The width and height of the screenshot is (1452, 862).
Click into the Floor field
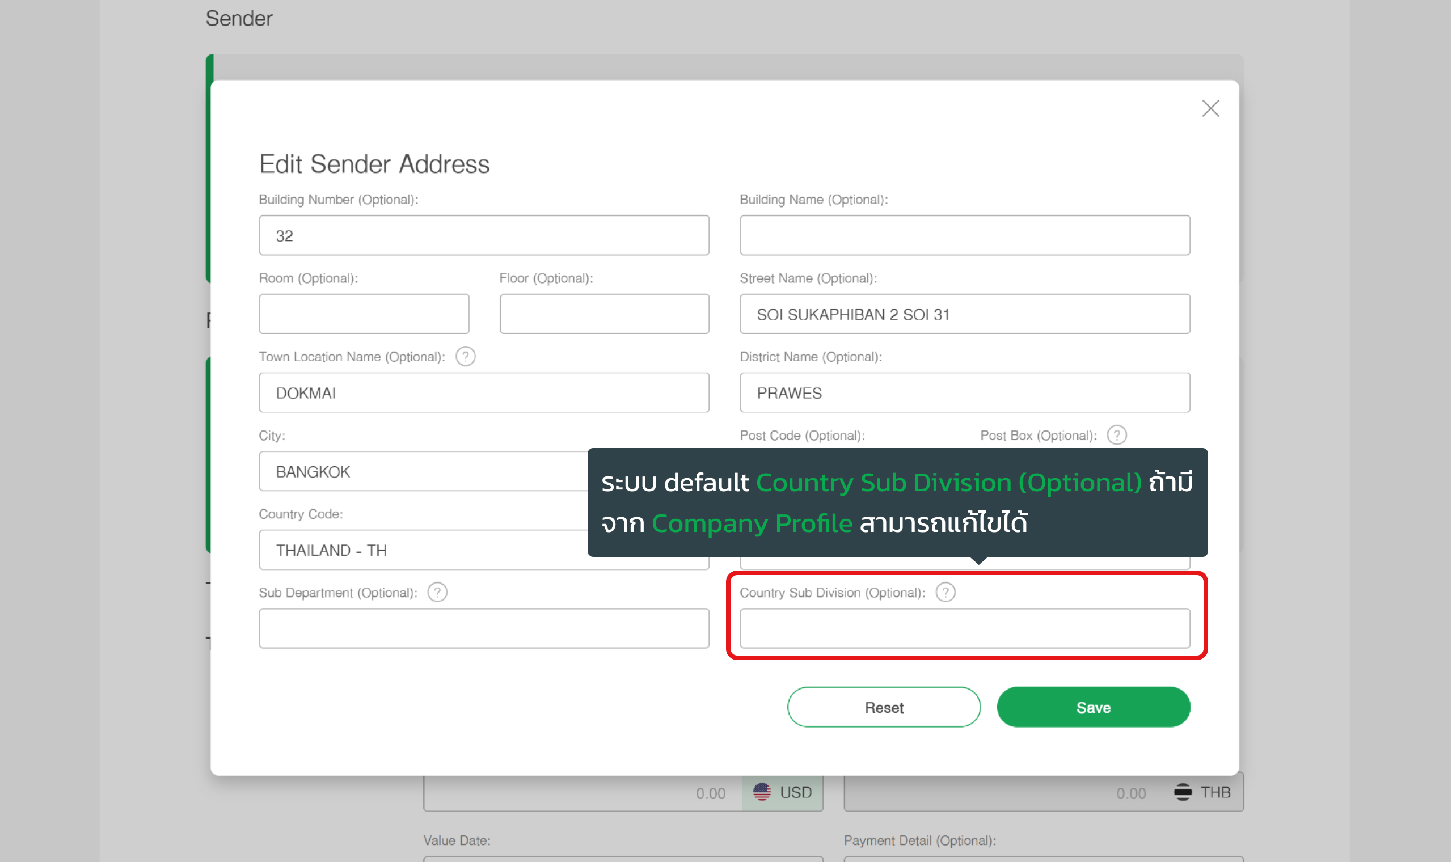(x=605, y=314)
